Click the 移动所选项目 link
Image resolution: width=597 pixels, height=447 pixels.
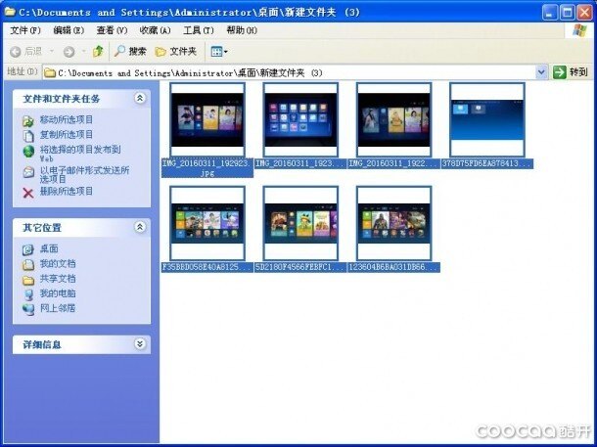pyautogui.click(x=66, y=119)
